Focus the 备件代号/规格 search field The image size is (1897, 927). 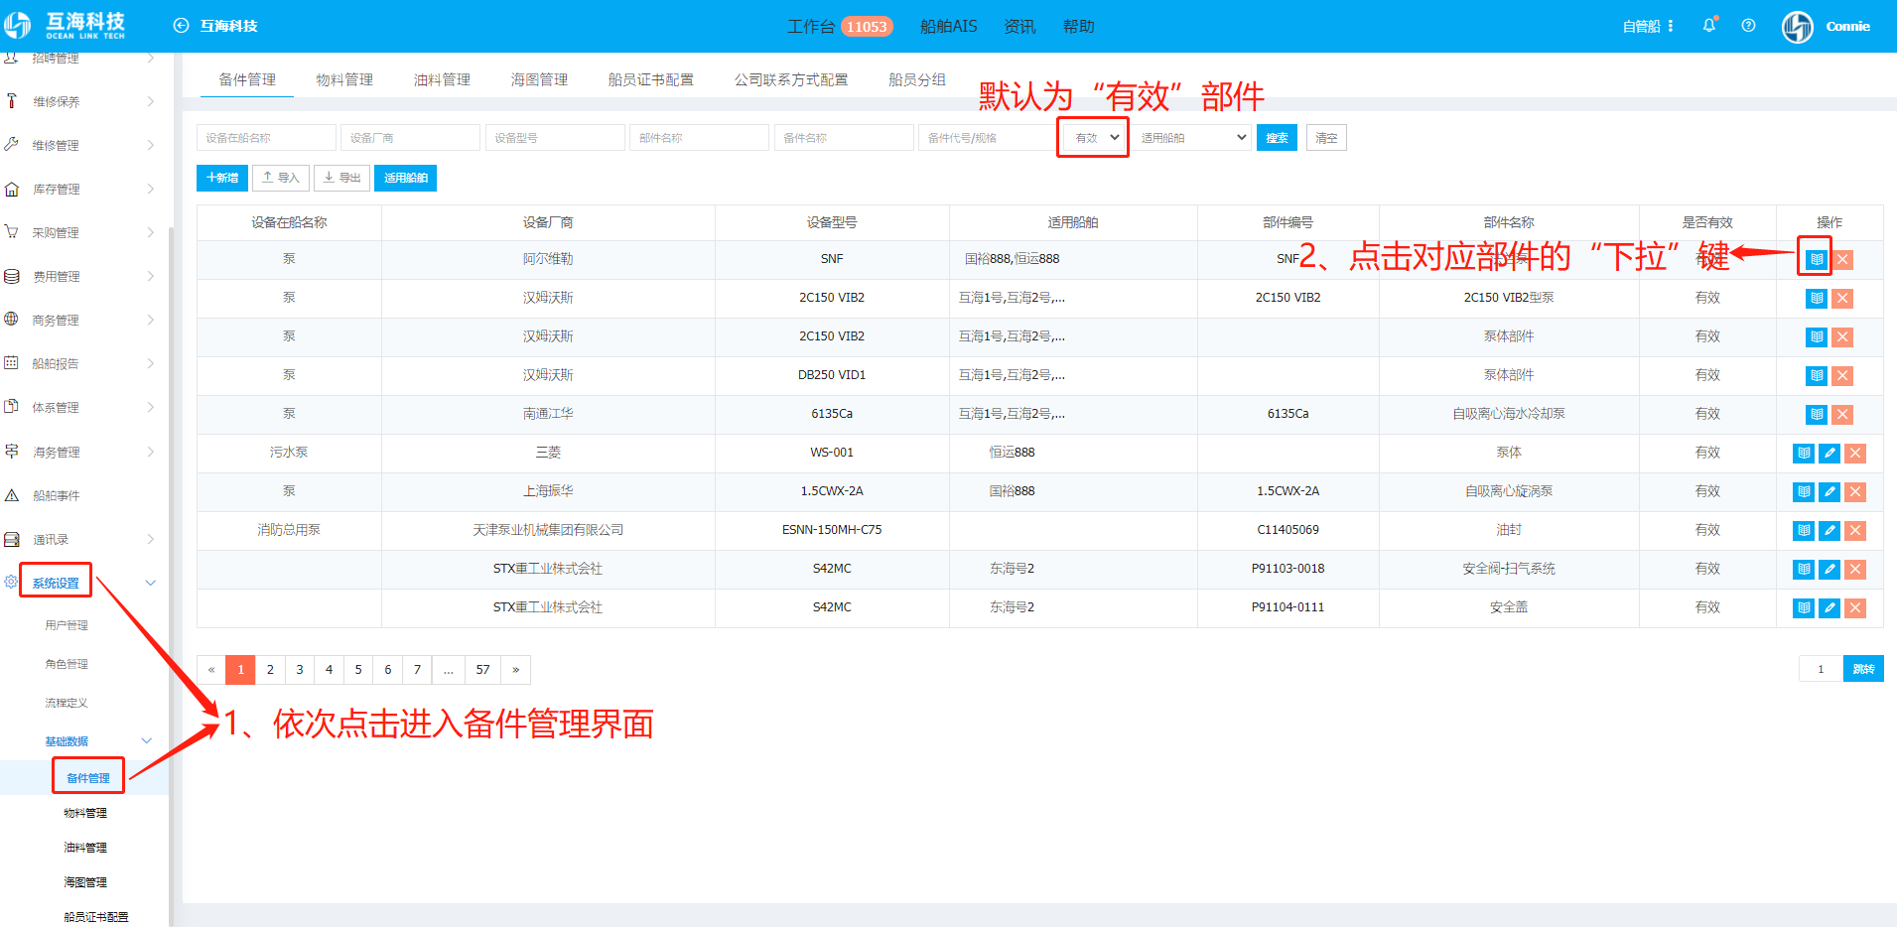click(x=987, y=138)
